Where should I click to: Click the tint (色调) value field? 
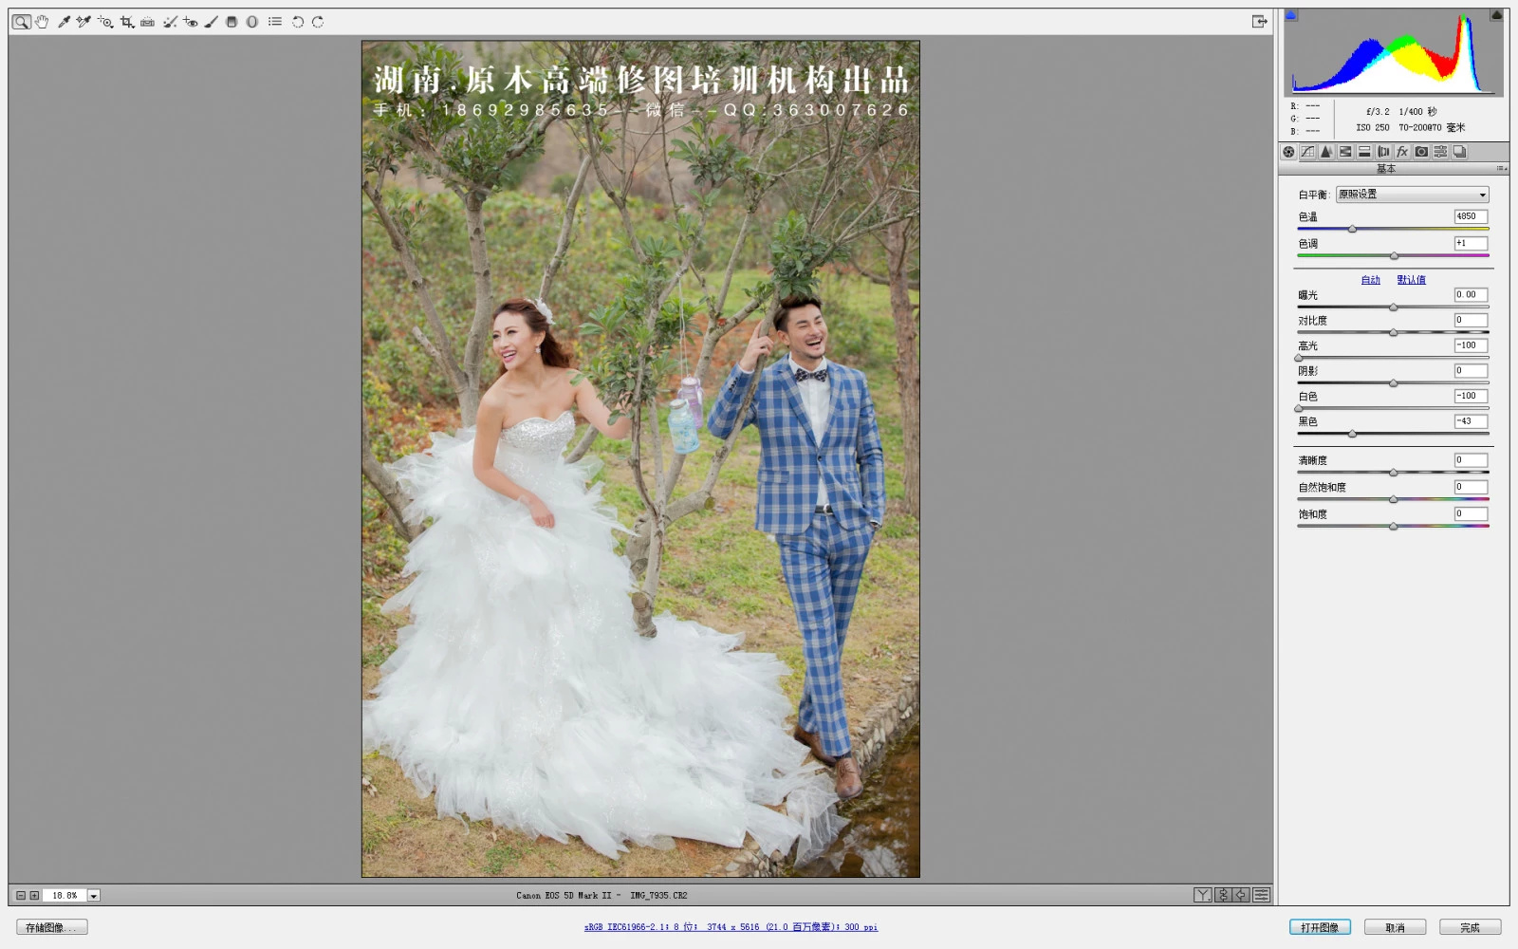pyautogui.click(x=1471, y=243)
